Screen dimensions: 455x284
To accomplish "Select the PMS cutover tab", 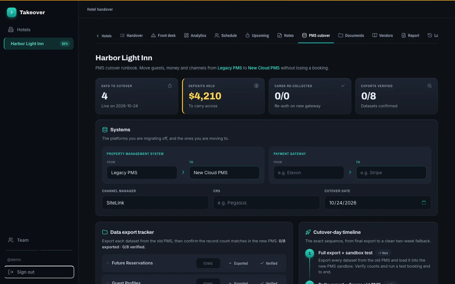I will coord(316,36).
